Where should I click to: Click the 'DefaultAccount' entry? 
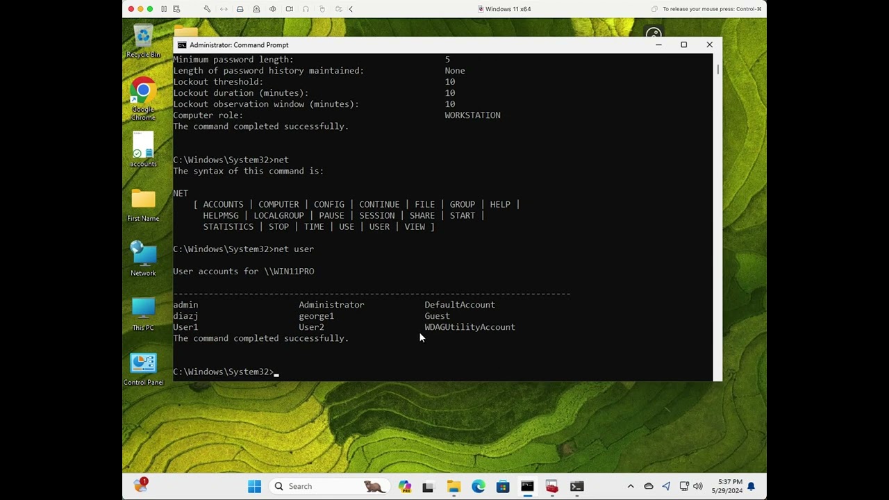pyautogui.click(x=460, y=305)
